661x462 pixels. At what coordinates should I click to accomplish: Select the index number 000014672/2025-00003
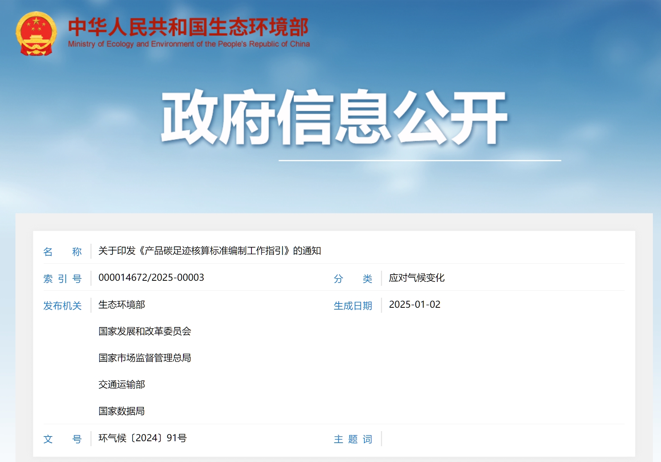click(151, 278)
